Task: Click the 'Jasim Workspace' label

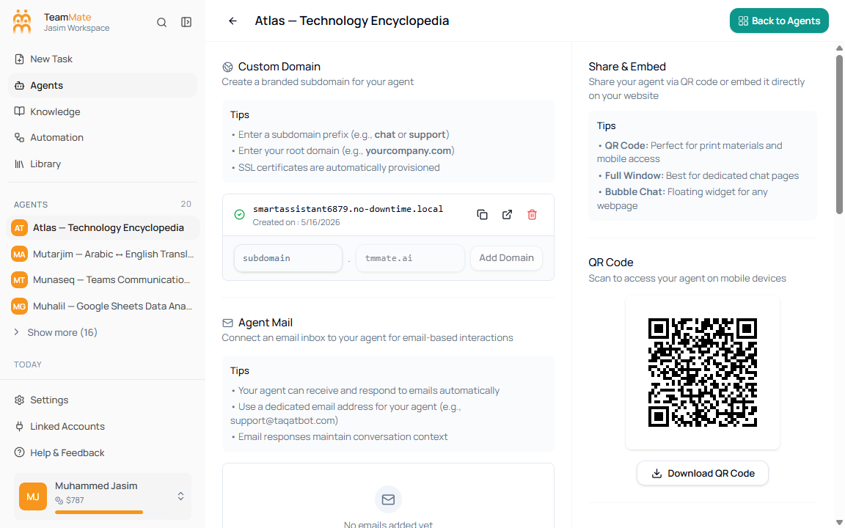Action: click(x=76, y=28)
